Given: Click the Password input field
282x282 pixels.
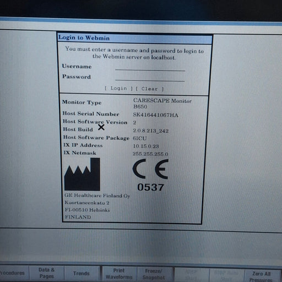Looking at the screenshot, I should [x=150, y=78].
